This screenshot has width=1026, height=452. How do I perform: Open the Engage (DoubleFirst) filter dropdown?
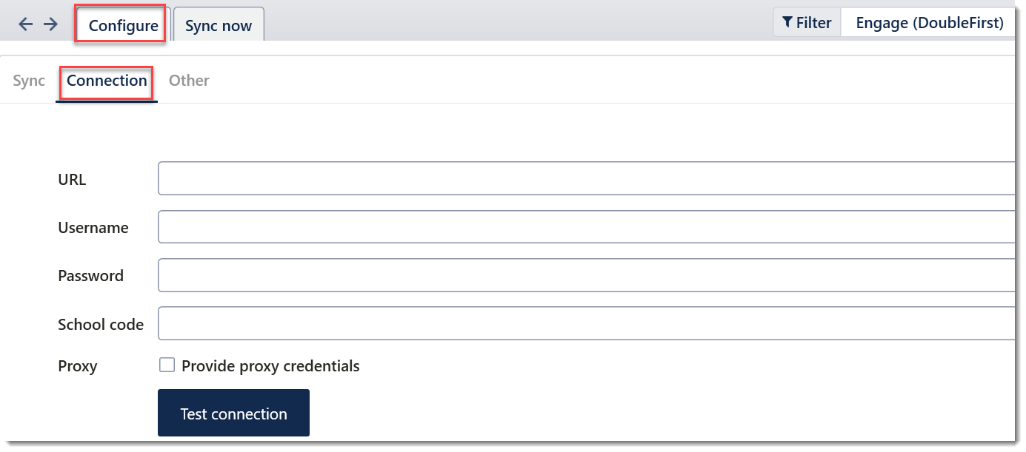click(x=929, y=23)
